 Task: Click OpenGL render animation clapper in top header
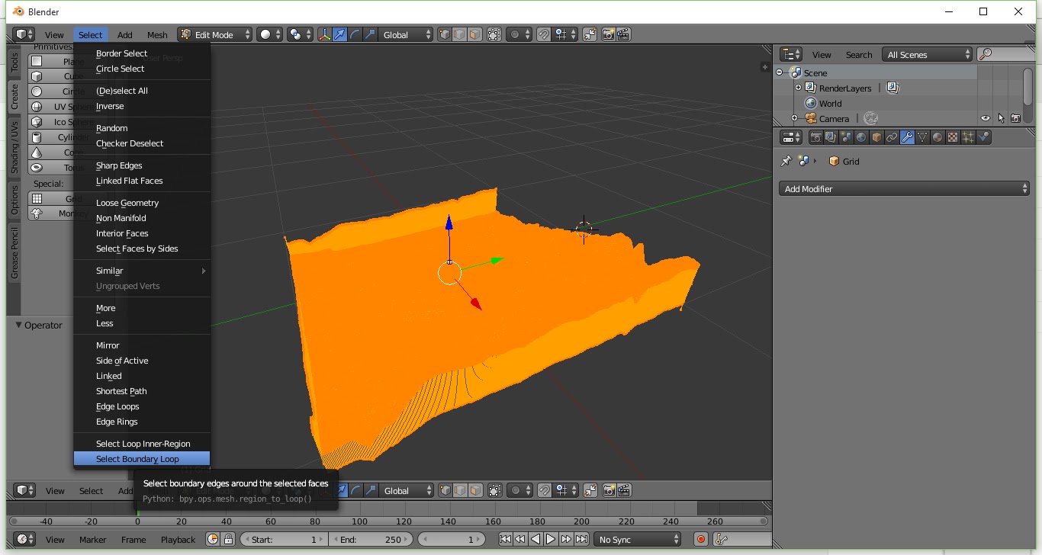tap(623, 34)
